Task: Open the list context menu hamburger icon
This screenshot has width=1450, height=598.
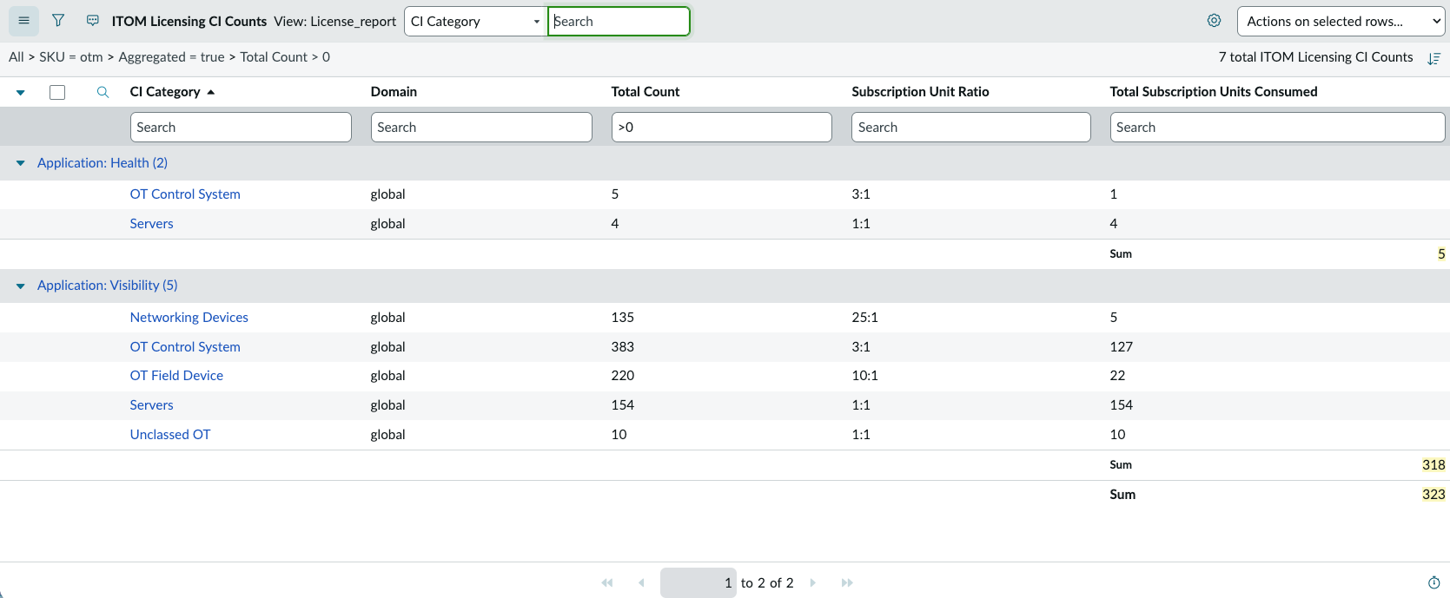Action: 23,21
